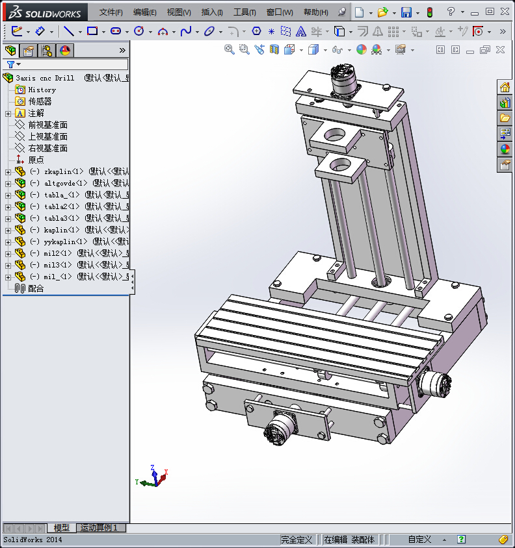
Task: Click the Save icon
Action: coord(406,12)
